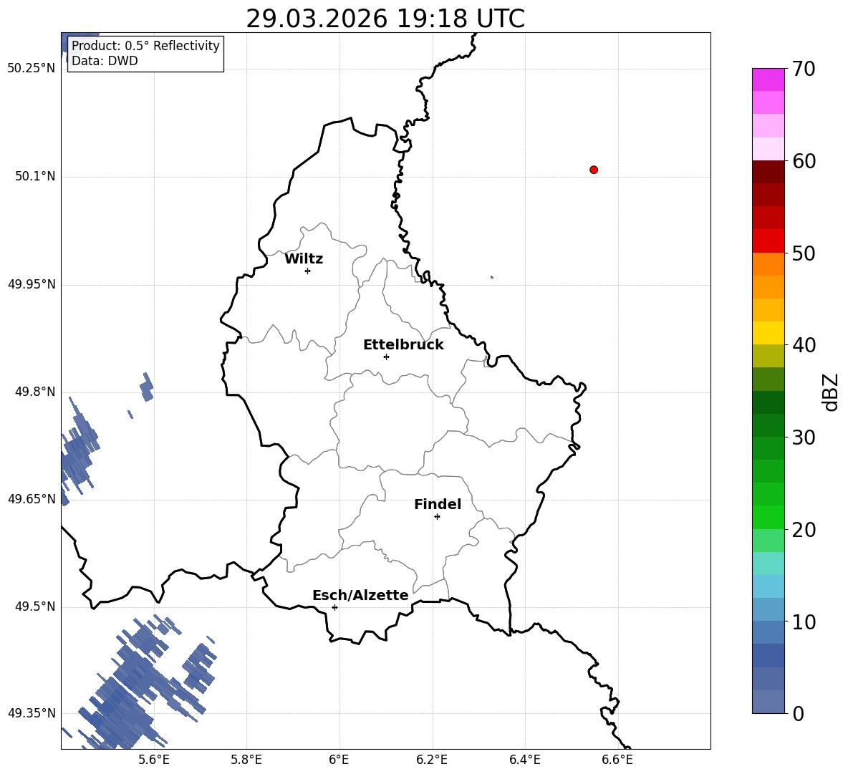The height and width of the screenshot is (774, 848).
Task: Click the red dot radar site marker
Action: 594,170
